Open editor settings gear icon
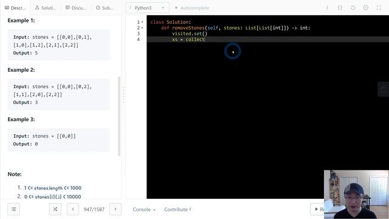 [x=366, y=8]
